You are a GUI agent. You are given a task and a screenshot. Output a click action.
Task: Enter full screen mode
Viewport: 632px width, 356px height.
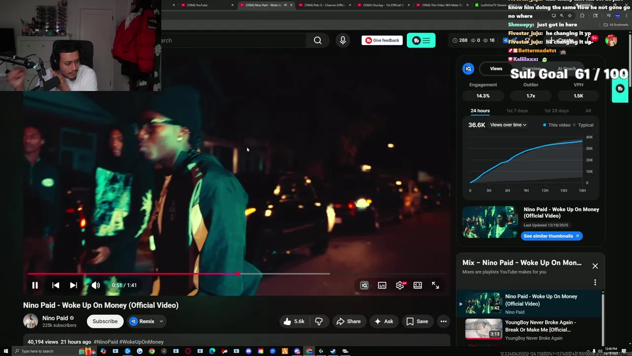tap(435, 285)
